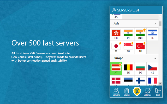
Task: Select the Estonia flag server
Action: 128,81
